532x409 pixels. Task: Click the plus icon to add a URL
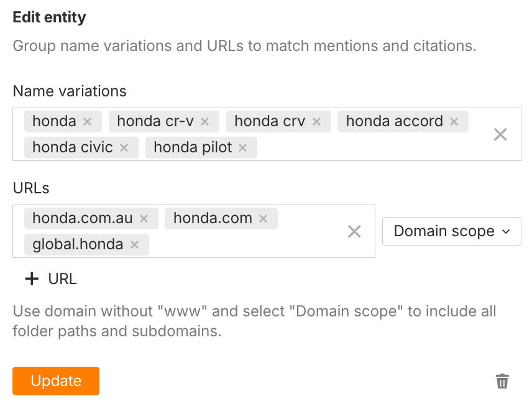[32, 278]
